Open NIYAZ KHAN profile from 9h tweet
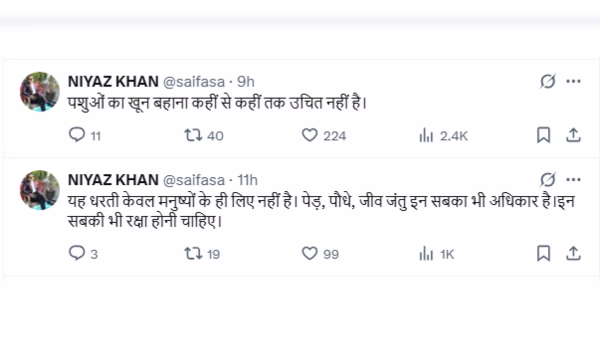 [x=113, y=81]
